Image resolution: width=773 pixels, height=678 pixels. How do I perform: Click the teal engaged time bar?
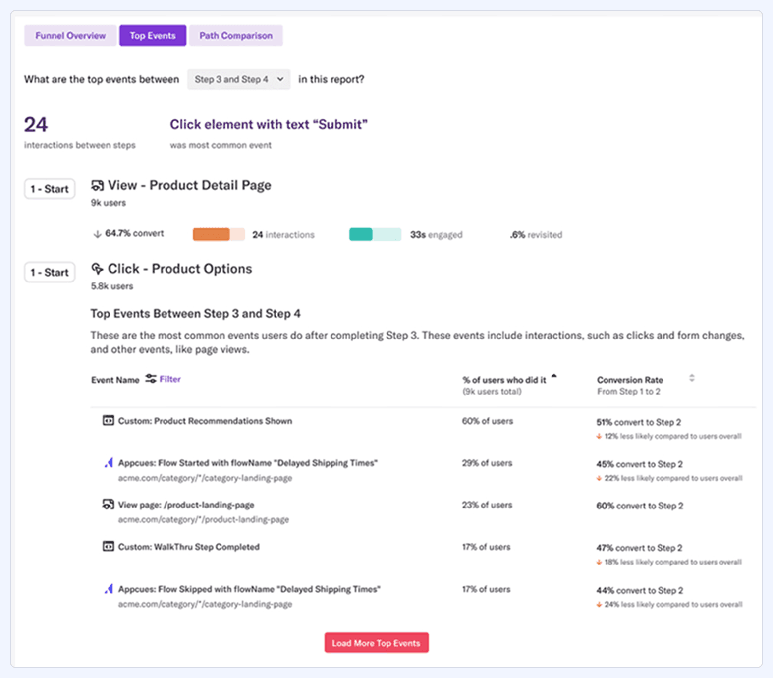click(375, 234)
